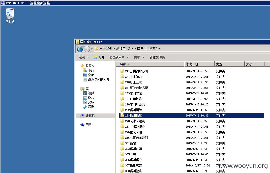Open 文档 library
Viewport: 270px width, 173px height.
(89, 102)
